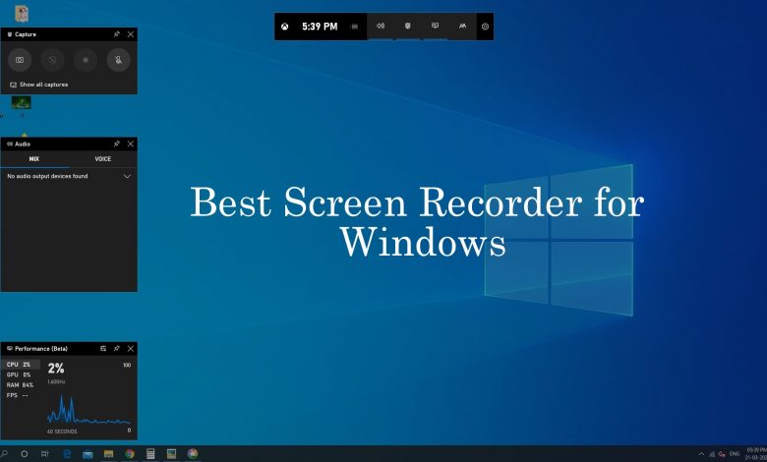Click the CPU performance graph
This screenshot has width=767, height=462.
click(89, 409)
